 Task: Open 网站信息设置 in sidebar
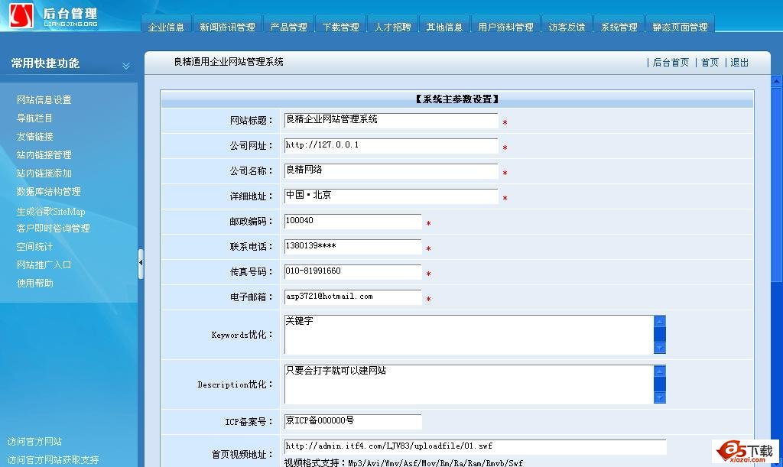(44, 100)
